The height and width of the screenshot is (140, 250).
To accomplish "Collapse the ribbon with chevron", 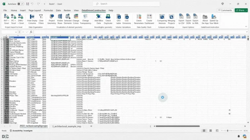I will pyautogui.click(x=246, y=26).
